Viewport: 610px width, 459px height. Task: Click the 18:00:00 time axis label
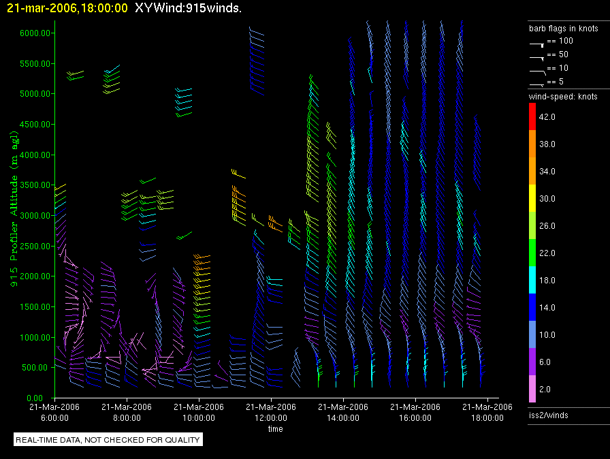(x=487, y=417)
